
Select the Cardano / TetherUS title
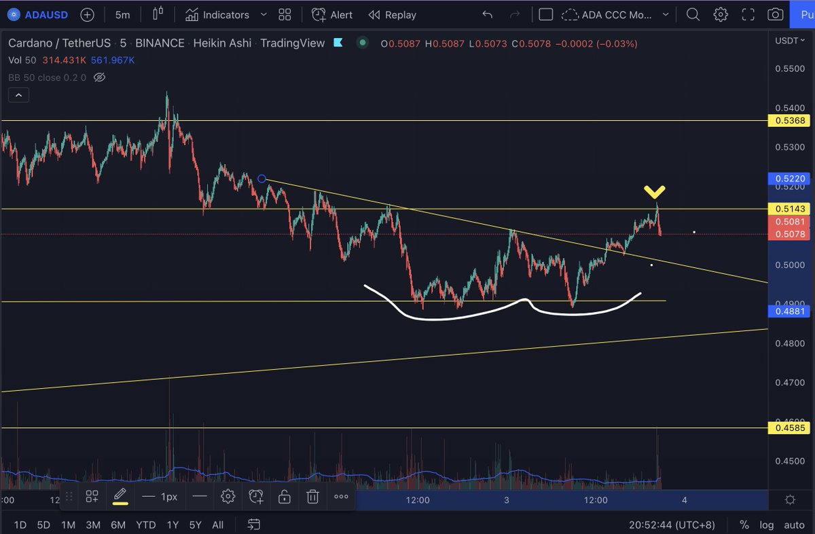58,43
